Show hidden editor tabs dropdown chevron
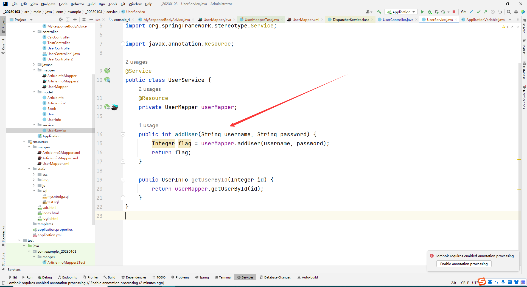This screenshot has height=287, width=527. 510,19
